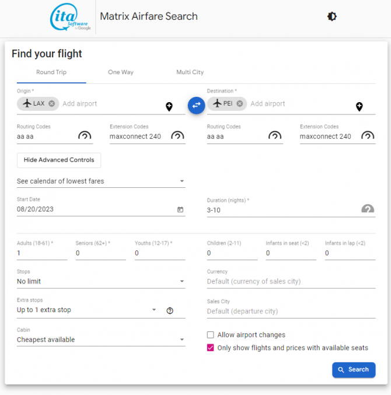
Task: Click origin Add airport field
Action: pyautogui.click(x=112, y=104)
